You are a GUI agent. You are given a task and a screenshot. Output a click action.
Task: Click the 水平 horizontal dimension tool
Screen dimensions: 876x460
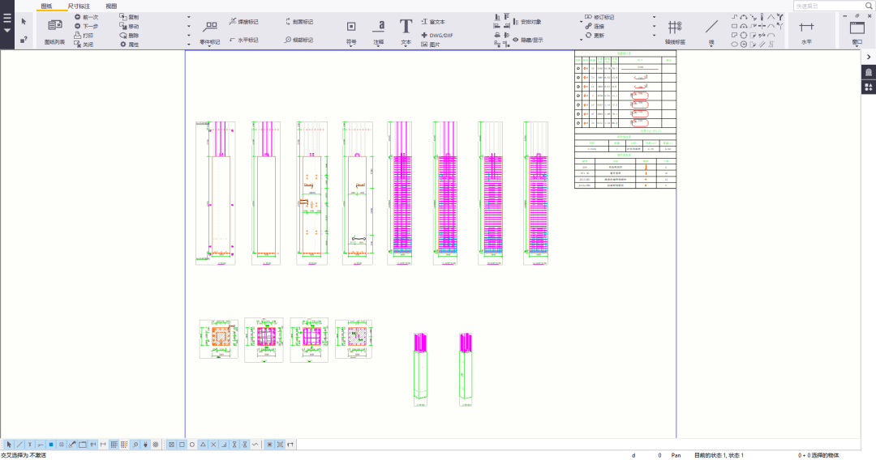(x=806, y=31)
